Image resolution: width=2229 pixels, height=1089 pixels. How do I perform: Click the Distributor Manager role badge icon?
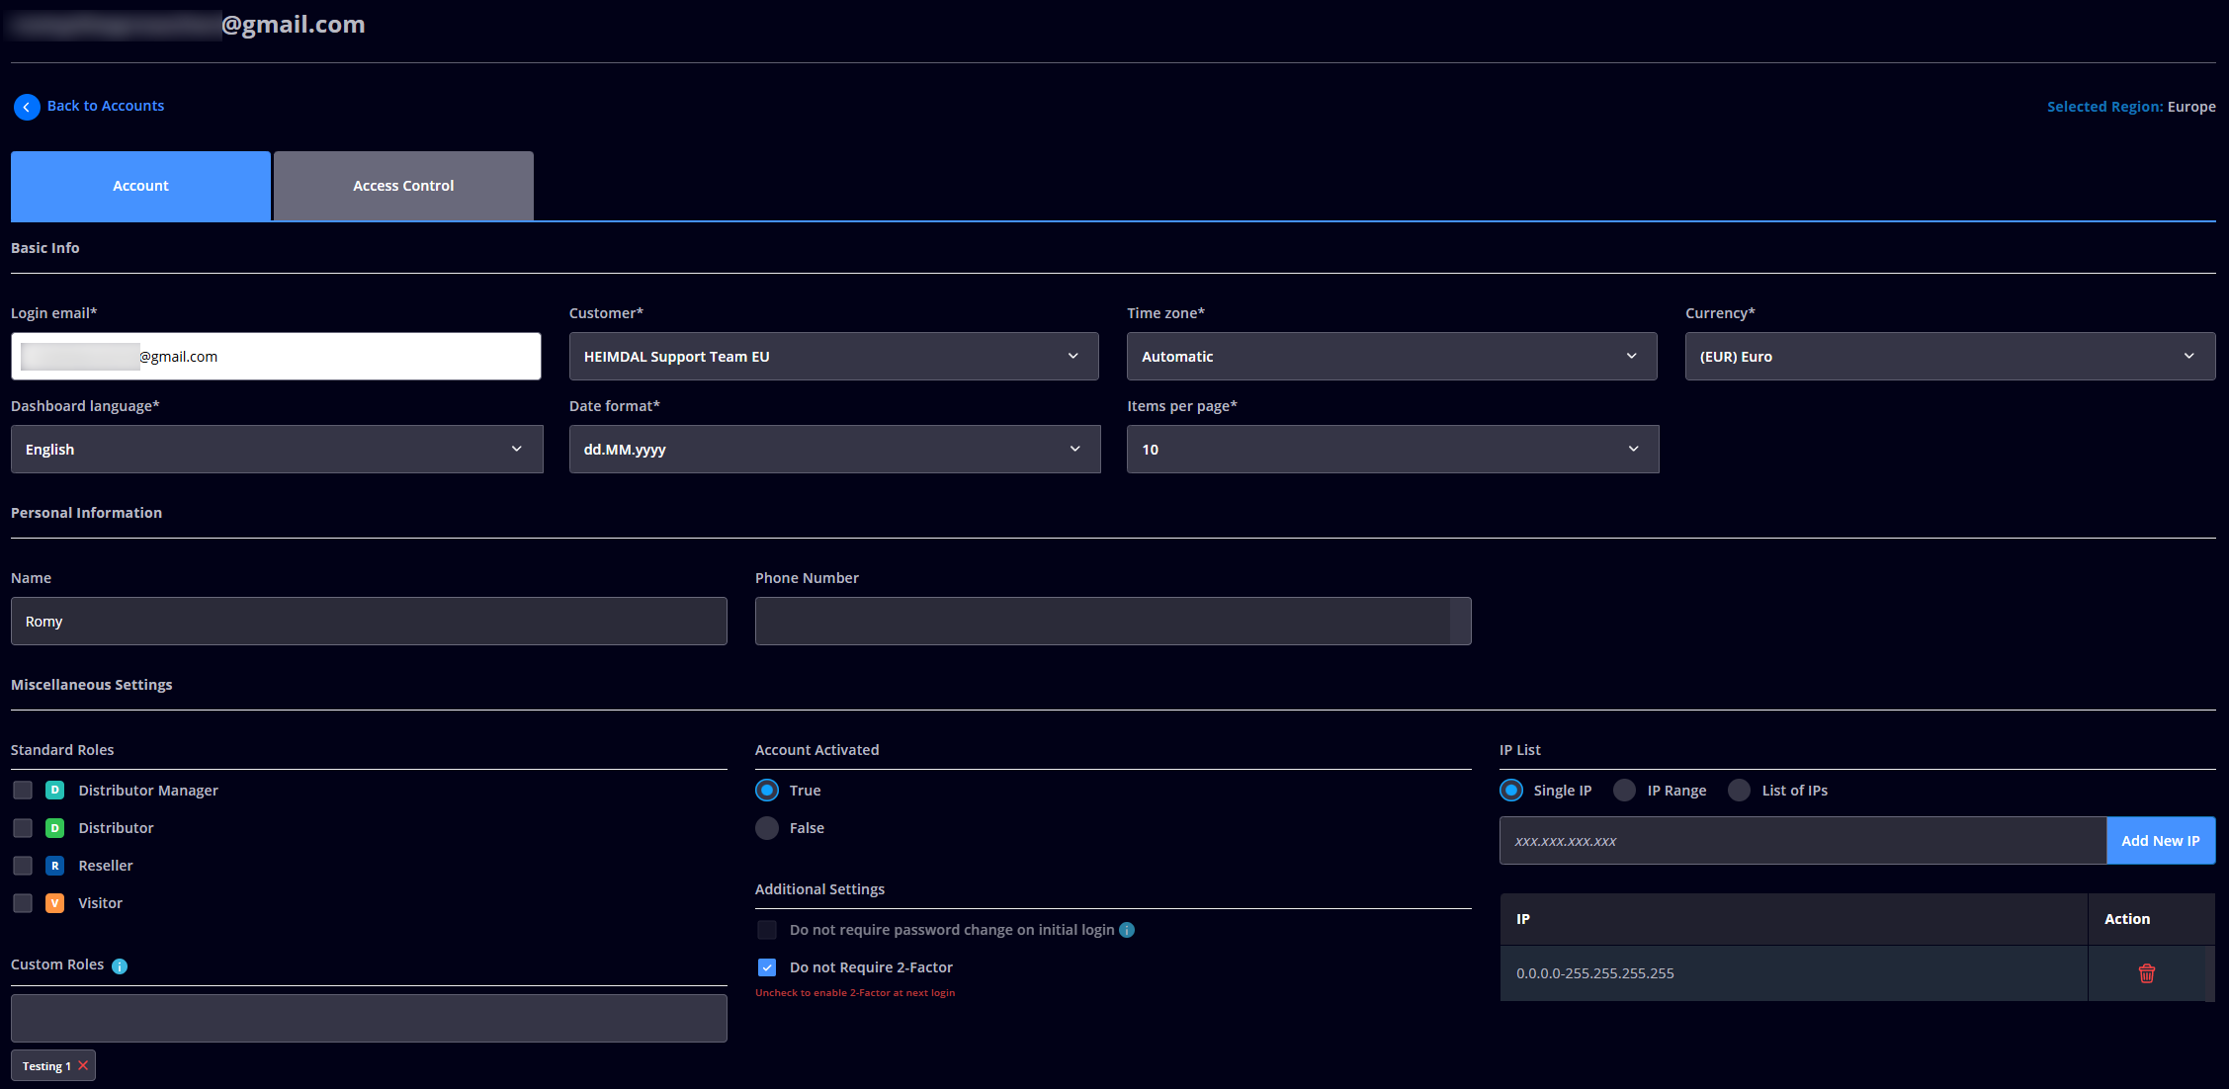(x=55, y=791)
